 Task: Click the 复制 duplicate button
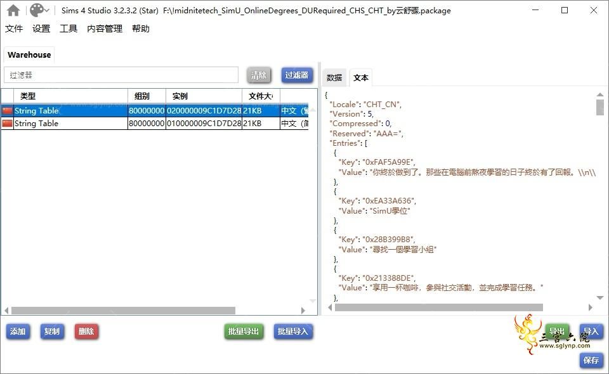click(52, 332)
